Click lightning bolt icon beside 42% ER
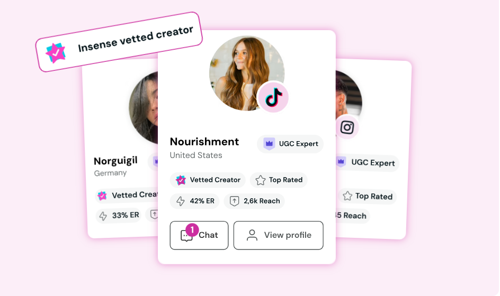This screenshot has height=296, width=500. click(181, 201)
